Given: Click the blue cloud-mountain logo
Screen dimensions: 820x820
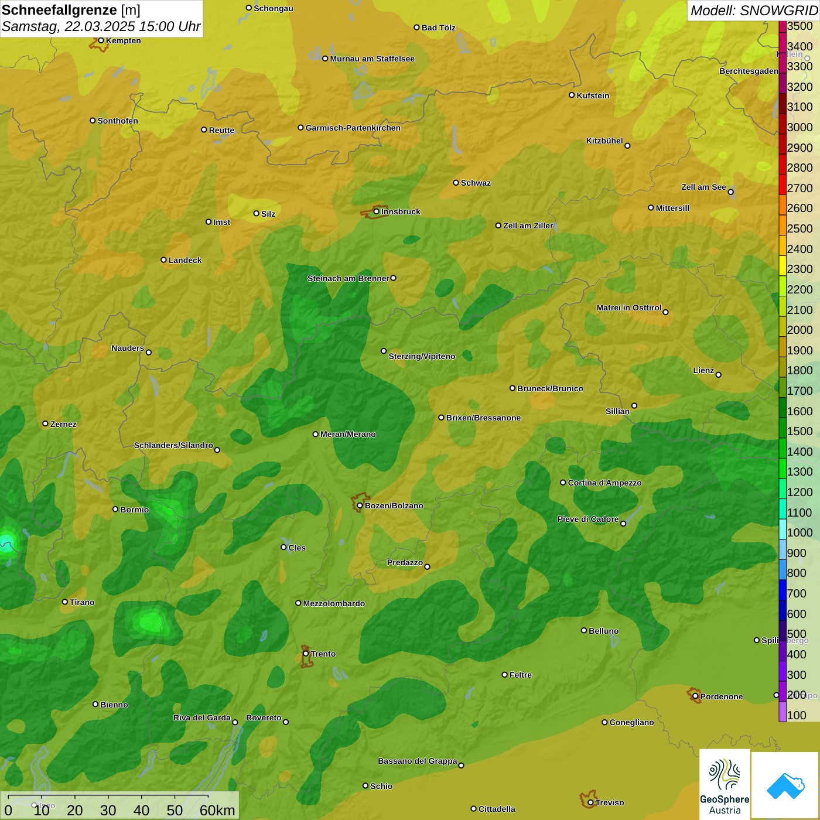Looking at the screenshot, I should point(785,785).
